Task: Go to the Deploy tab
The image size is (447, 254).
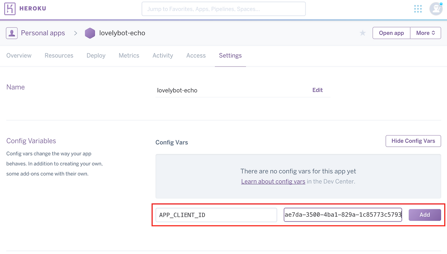Action: point(96,55)
